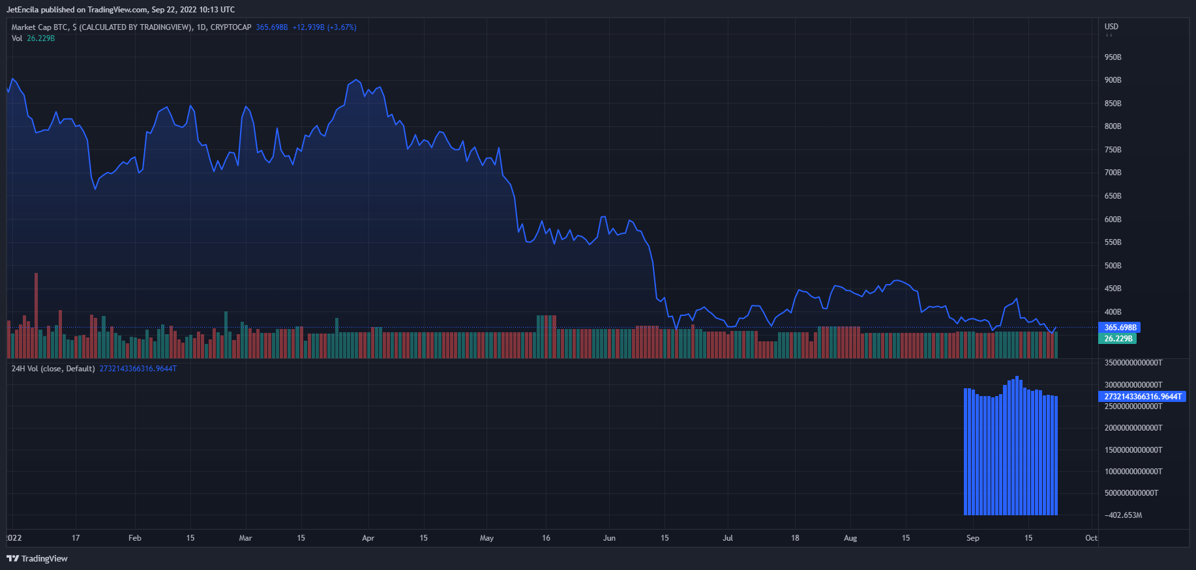The height and width of the screenshot is (570, 1196).
Task: Select the Vol indicator label
Action: point(17,38)
